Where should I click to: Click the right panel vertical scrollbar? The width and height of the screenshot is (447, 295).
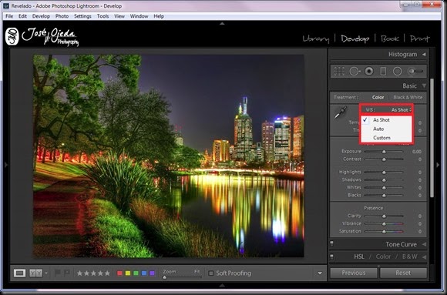coord(432,138)
